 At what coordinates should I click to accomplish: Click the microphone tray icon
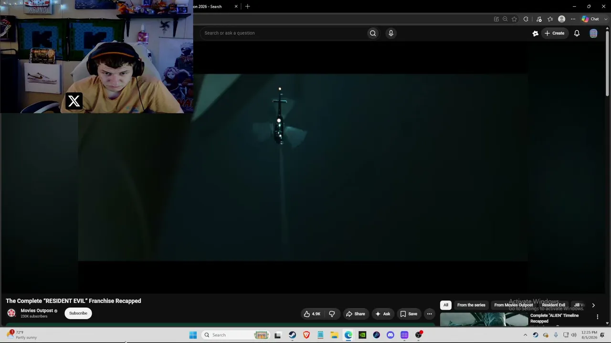pyautogui.click(x=556, y=335)
